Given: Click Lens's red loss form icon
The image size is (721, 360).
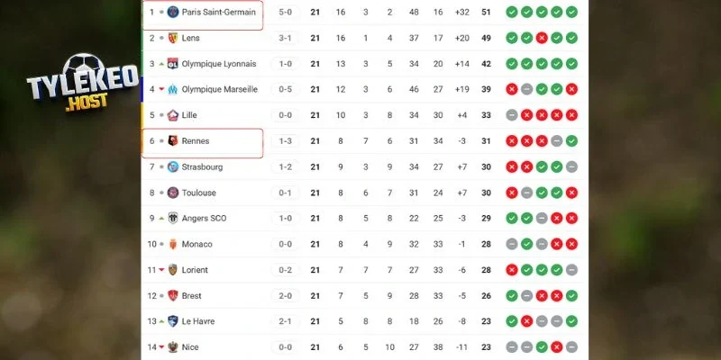Looking at the screenshot, I should (542, 38).
